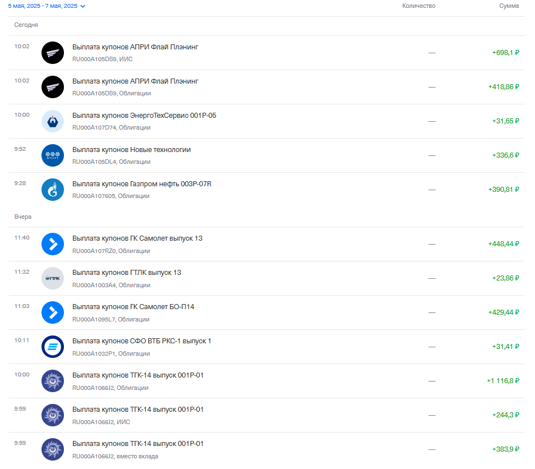Click ISIN text RU000A1032P1, Облигации
This screenshot has height=469, width=535.
[111, 353]
